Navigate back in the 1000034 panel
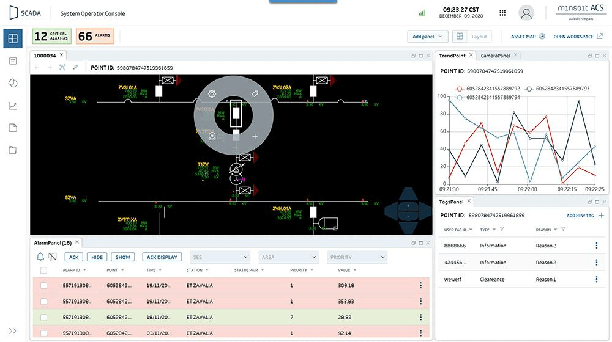The image size is (612, 342). point(37,67)
